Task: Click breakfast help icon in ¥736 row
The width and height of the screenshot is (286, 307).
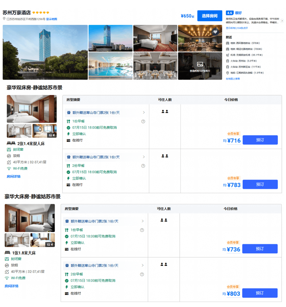Action: point(142,230)
